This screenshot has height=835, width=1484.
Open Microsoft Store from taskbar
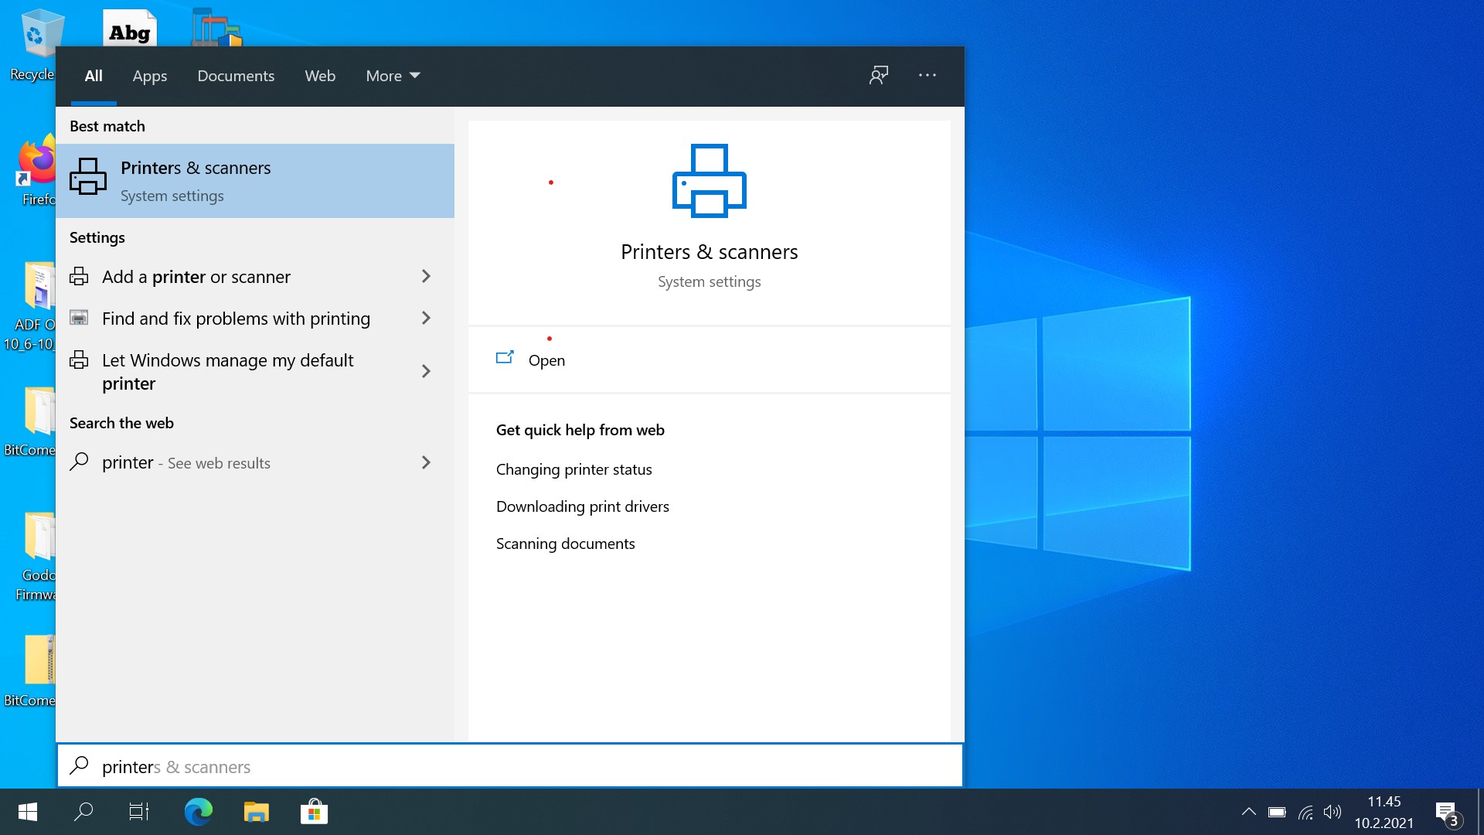[x=314, y=812]
